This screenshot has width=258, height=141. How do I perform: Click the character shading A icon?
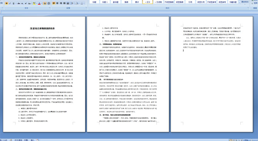45,3
